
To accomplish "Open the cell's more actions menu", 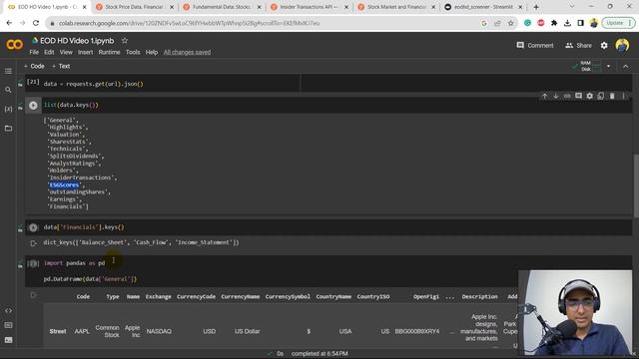I will click(x=623, y=96).
